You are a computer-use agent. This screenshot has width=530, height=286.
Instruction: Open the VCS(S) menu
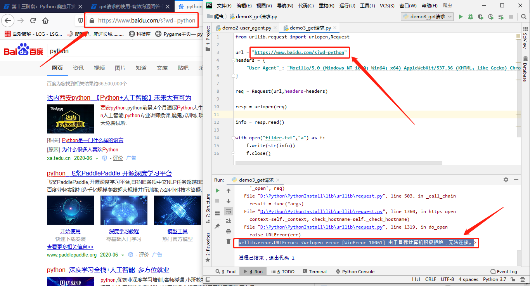(x=386, y=5)
